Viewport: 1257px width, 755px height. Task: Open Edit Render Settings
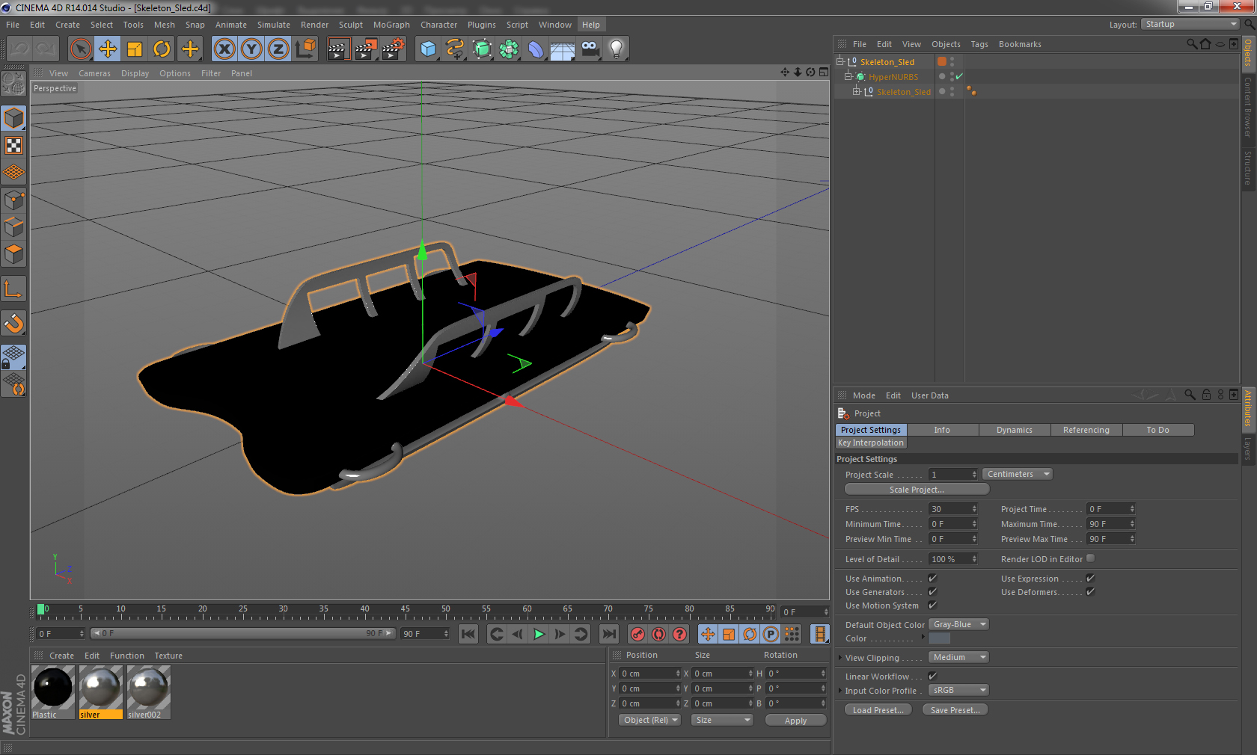(x=394, y=49)
